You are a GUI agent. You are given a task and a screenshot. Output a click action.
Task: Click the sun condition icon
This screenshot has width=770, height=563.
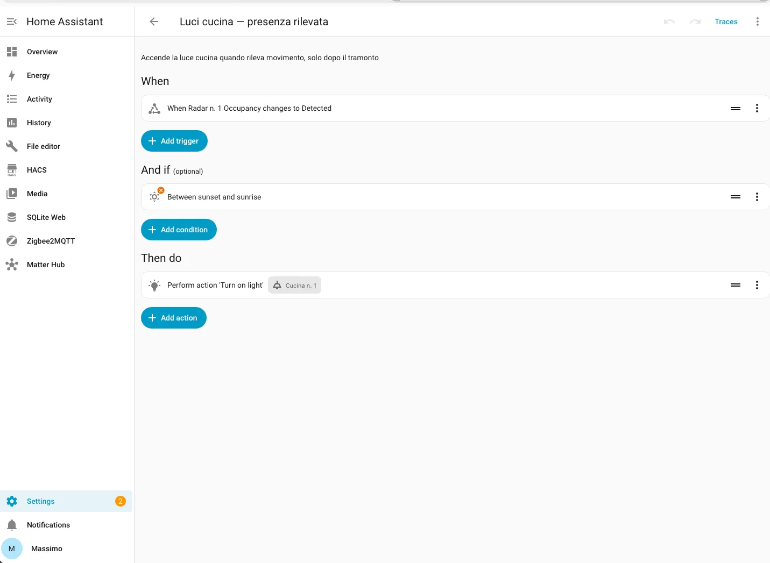[x=154, y=197]
